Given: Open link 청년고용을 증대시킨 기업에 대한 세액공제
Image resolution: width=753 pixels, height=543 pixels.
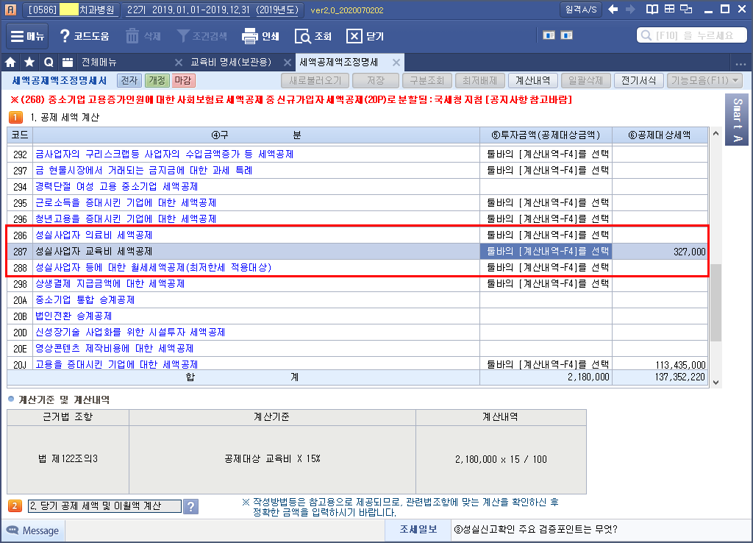Looking at the screenshot, I should 125,219.
